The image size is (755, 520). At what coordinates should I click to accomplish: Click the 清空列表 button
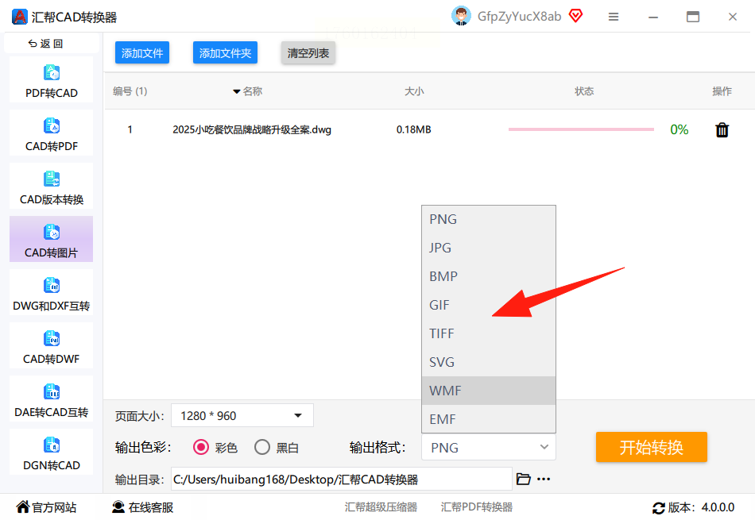tap(308, 53)
